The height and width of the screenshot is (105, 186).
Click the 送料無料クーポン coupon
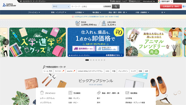(84, 49)
